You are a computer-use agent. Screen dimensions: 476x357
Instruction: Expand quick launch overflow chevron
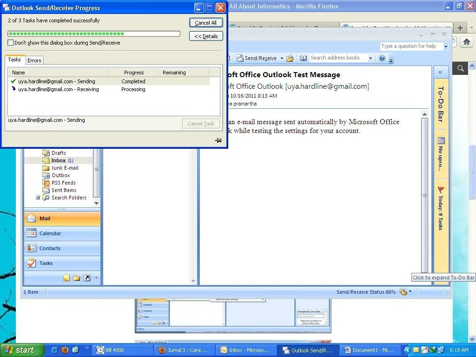(x=86, y=348)
